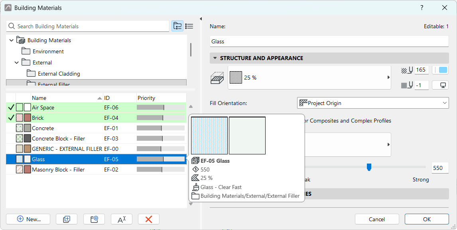Open the Fill Orientation dropdown
457x230 pixels.
373,103
